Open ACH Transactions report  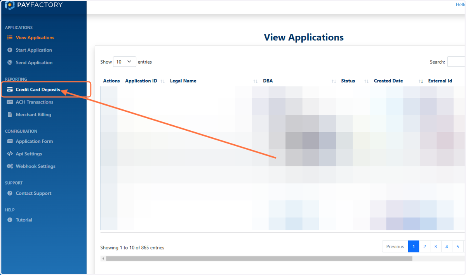35,102
